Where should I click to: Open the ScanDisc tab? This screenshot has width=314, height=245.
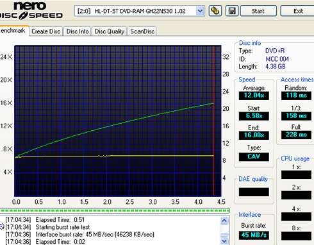142,31
